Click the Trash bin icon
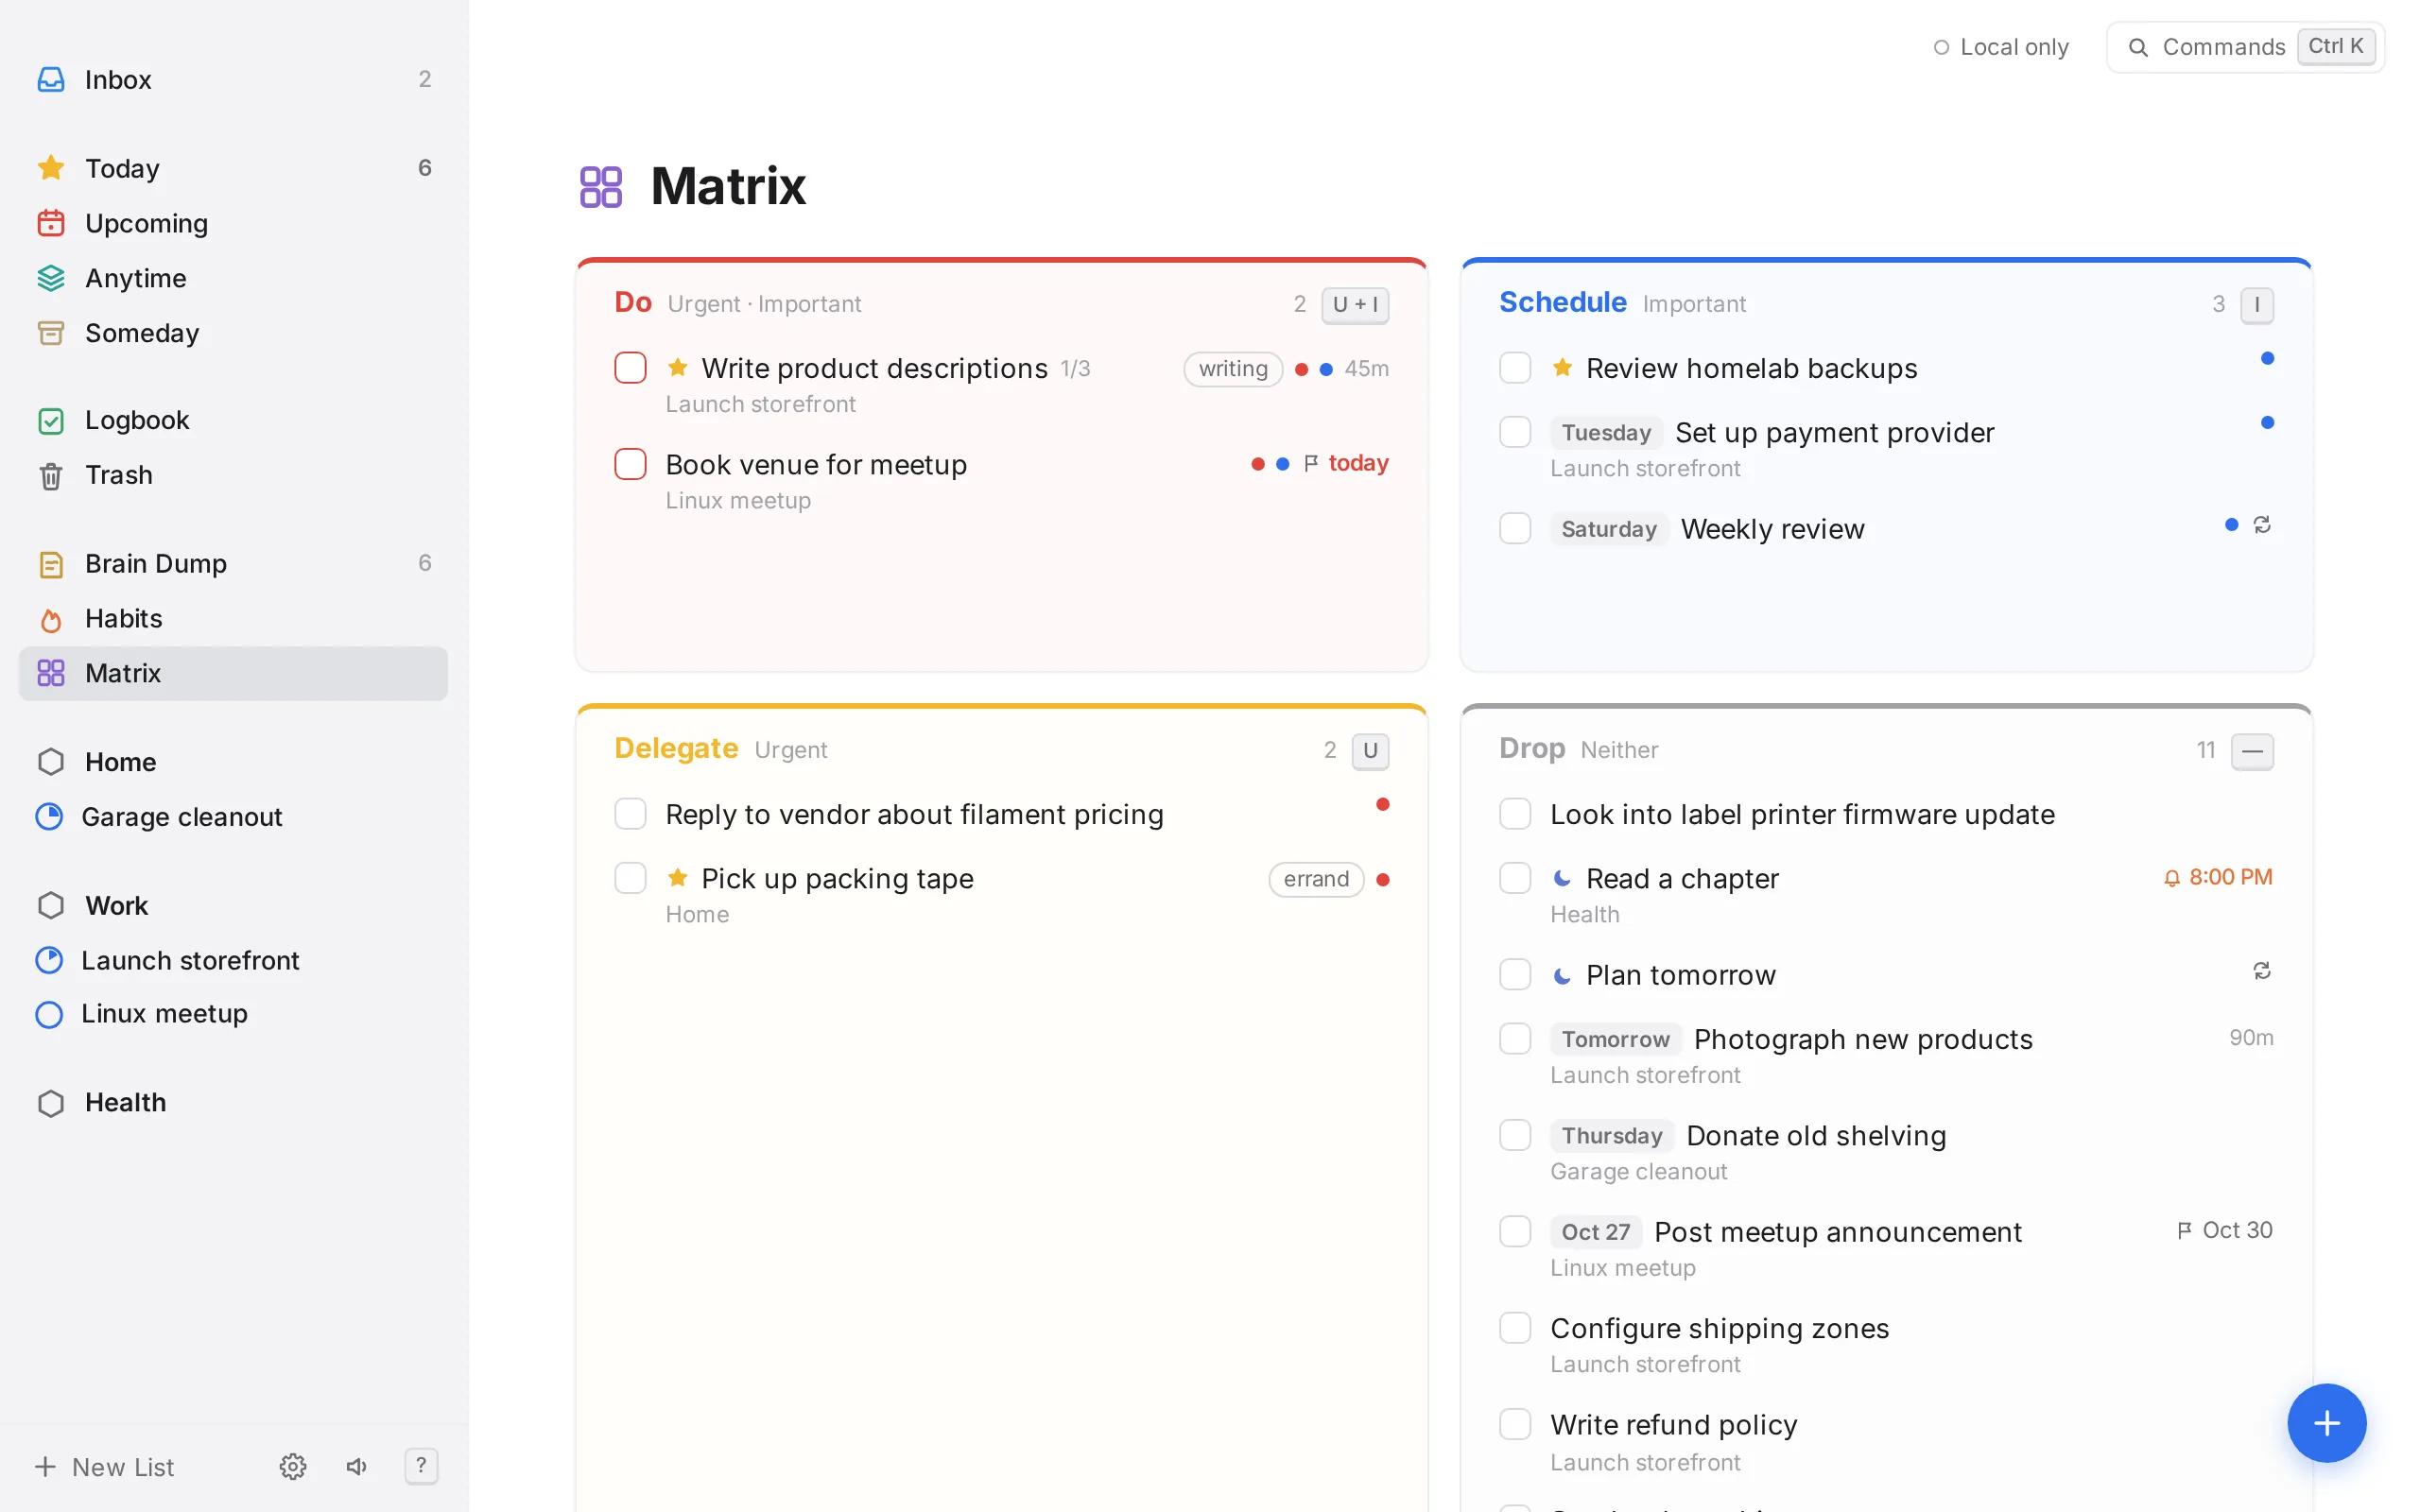Screen dimensions: 2420x1512 (51, 475)
